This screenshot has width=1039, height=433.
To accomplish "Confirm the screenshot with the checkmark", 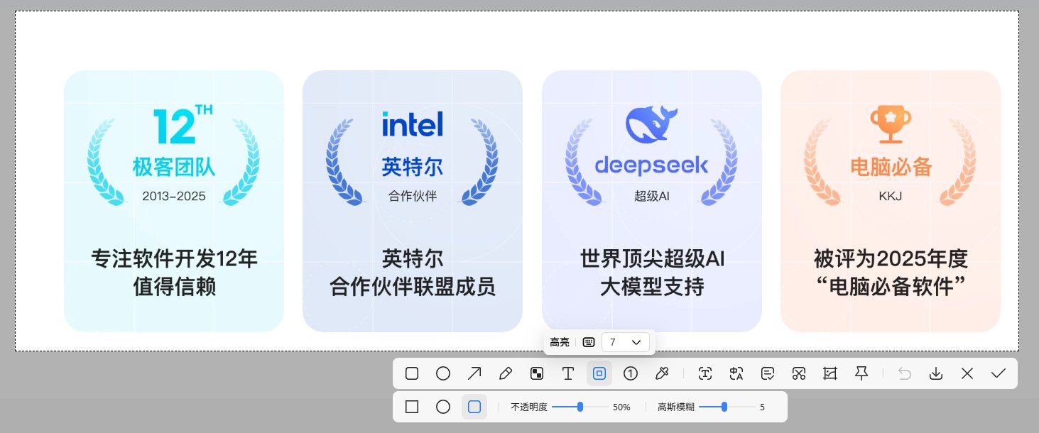I will click(999, 373).
